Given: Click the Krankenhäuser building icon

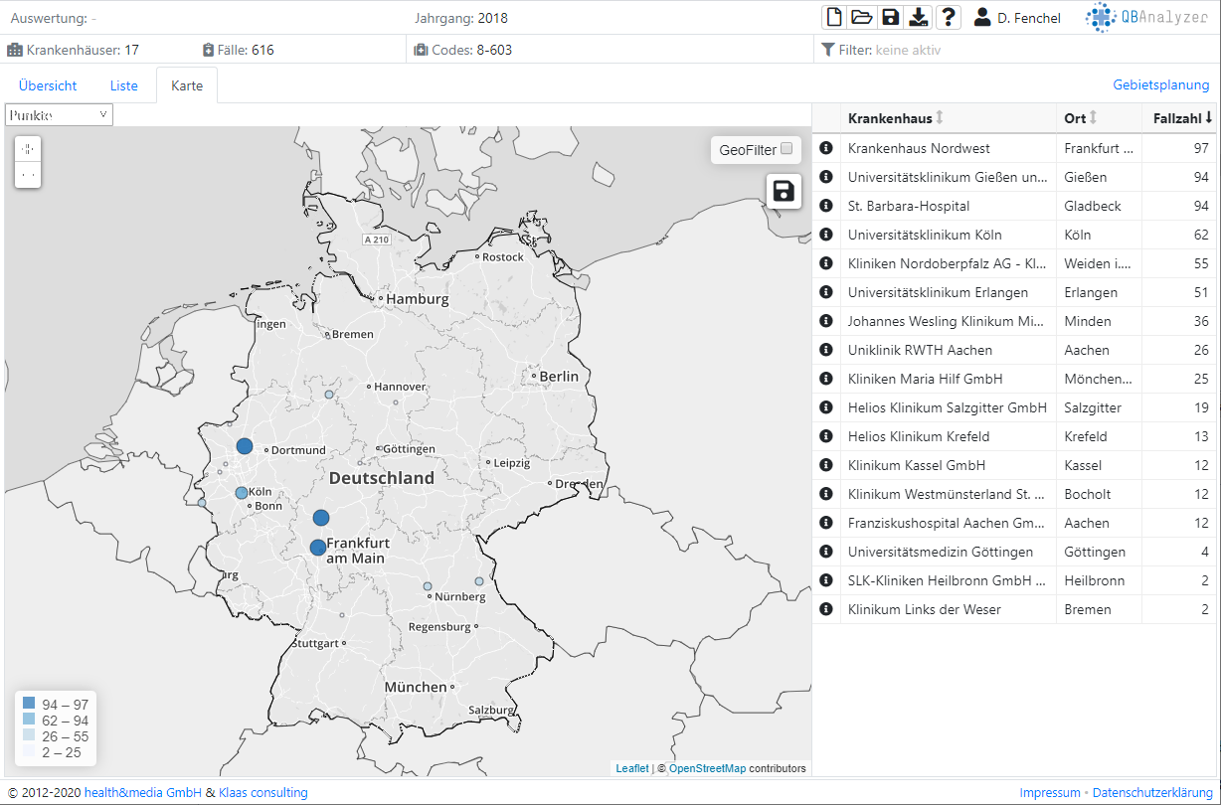Looking at the screenshot, I should 15,50.
